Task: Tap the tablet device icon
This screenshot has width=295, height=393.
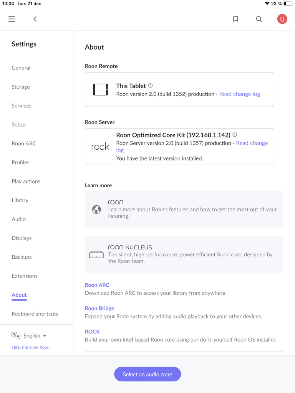Action: click(101, 89)
